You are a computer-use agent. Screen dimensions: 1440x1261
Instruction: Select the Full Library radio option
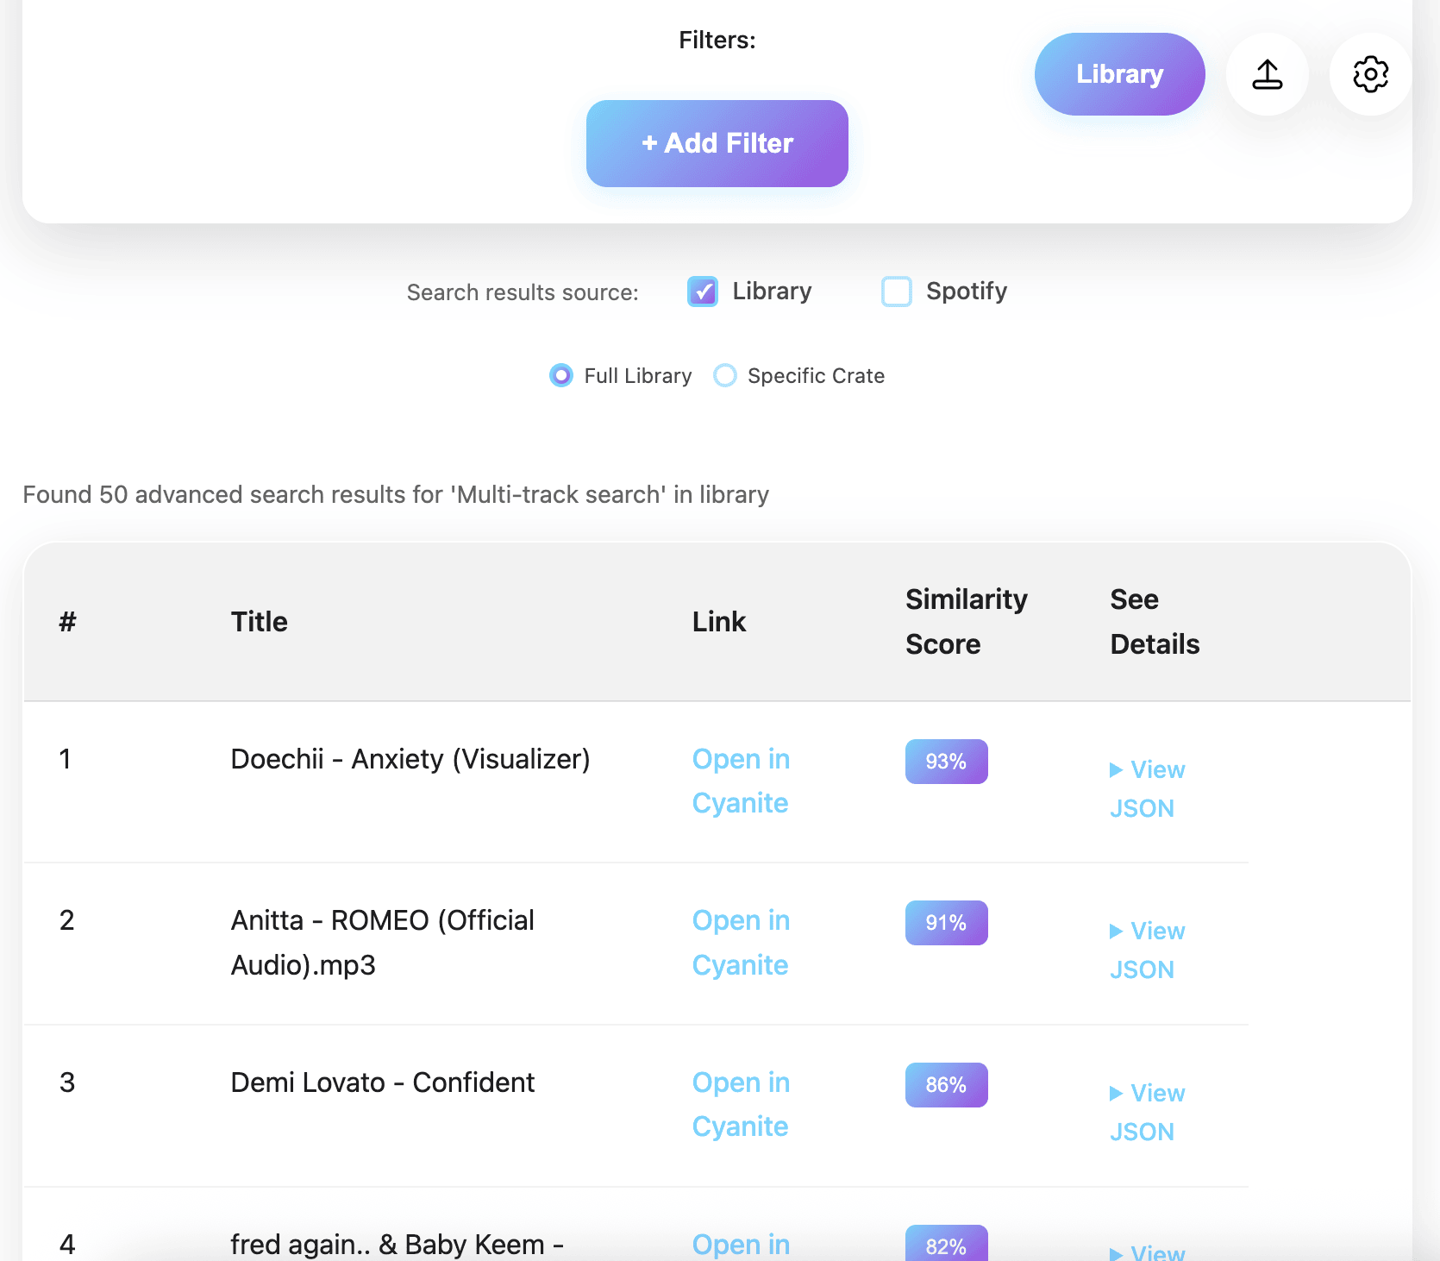coord(561,376)
